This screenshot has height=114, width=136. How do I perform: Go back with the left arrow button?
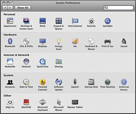click(x=5, y=8)
